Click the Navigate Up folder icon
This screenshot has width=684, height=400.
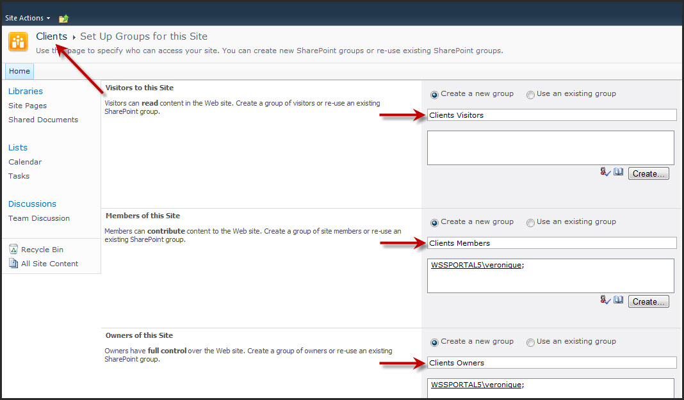[x=63, y=19]
